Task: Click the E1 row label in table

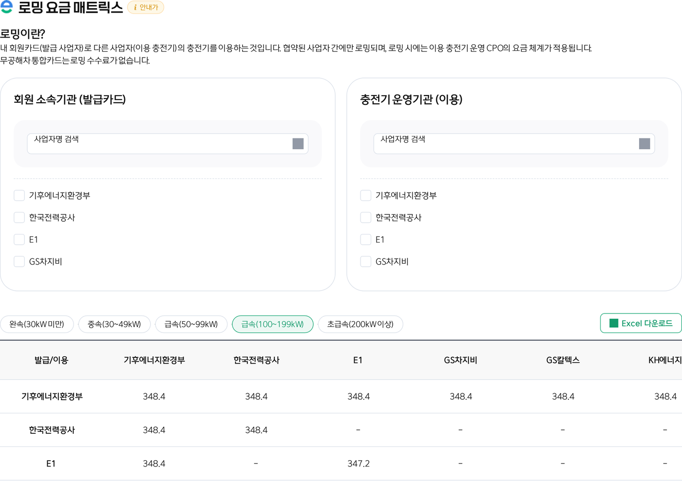Action: [x=51, y=464]
